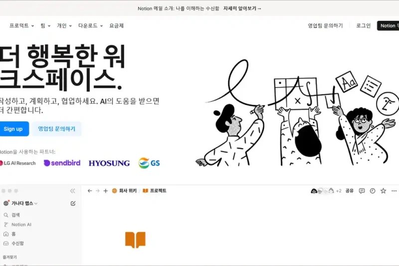
Task: Collapse the sidebar with double chevron icon
Action: pos(72,191)
